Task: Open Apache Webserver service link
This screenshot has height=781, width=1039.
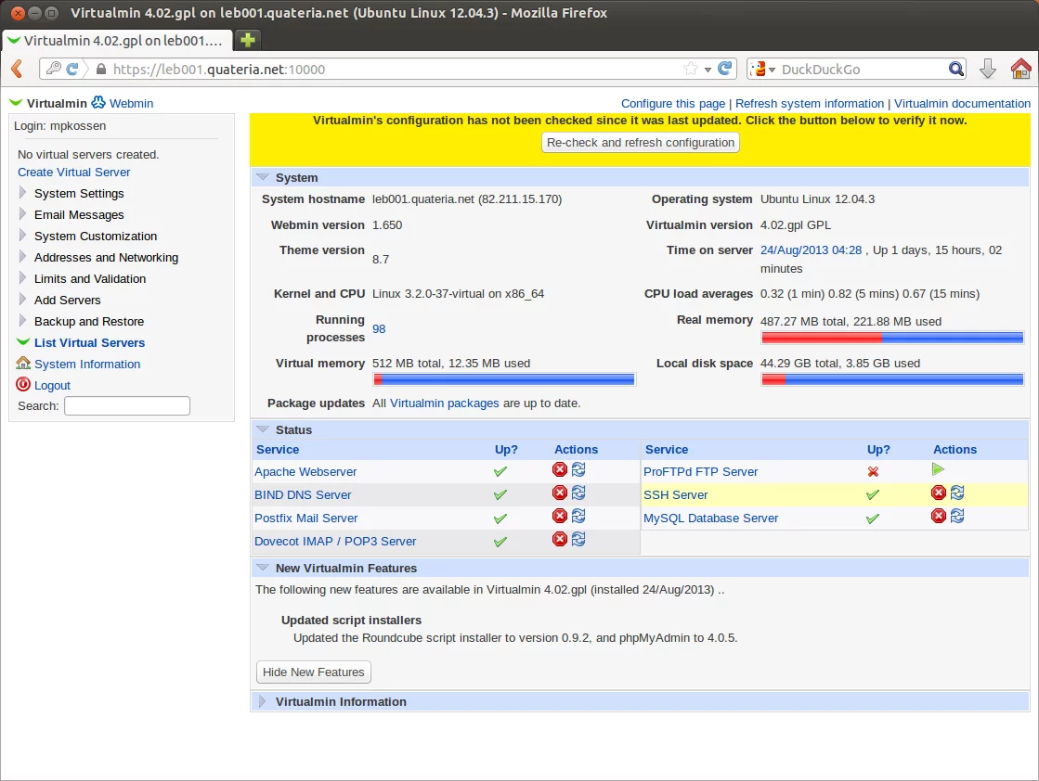Action: pos(305,472)
